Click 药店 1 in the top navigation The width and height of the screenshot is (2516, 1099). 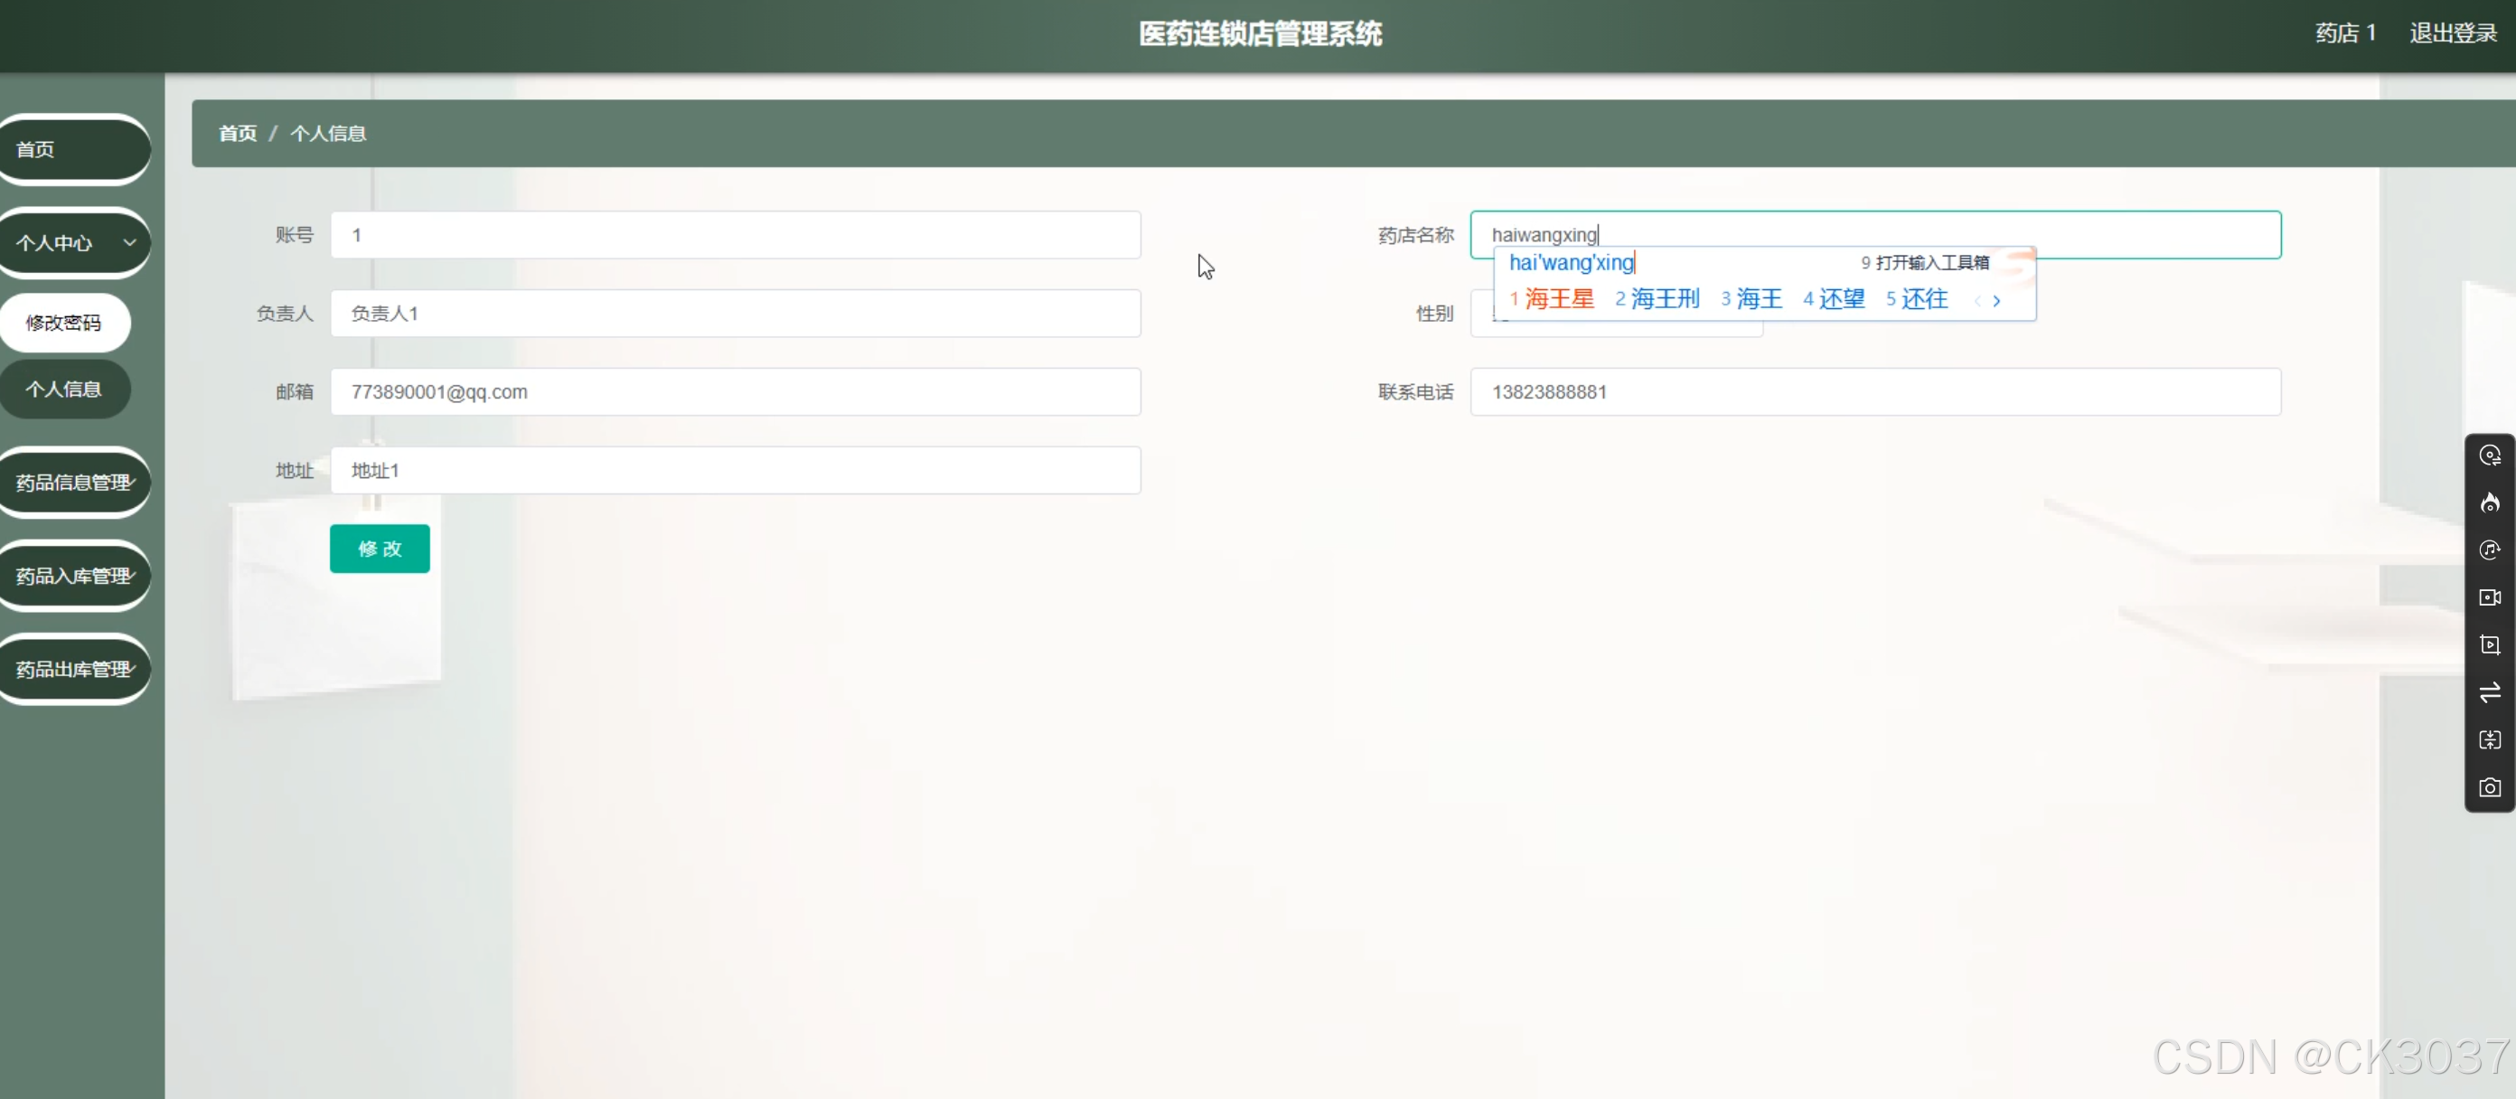2345,33
